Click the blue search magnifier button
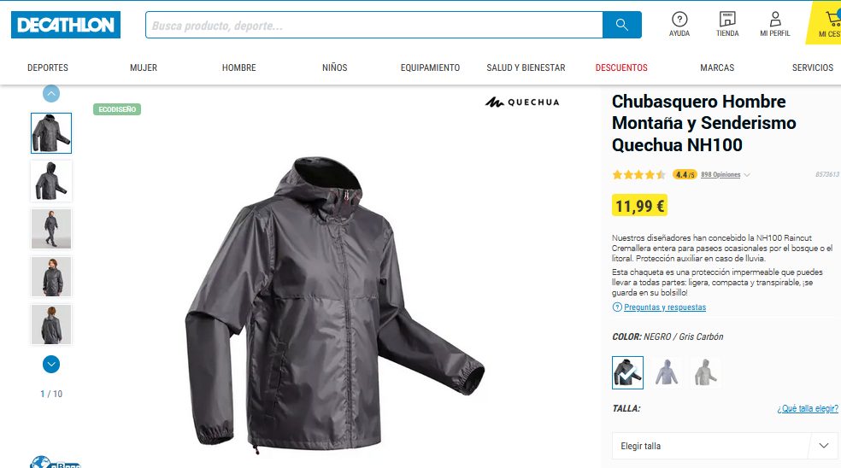This screenshot has height=468, width=841. (621, 25)
